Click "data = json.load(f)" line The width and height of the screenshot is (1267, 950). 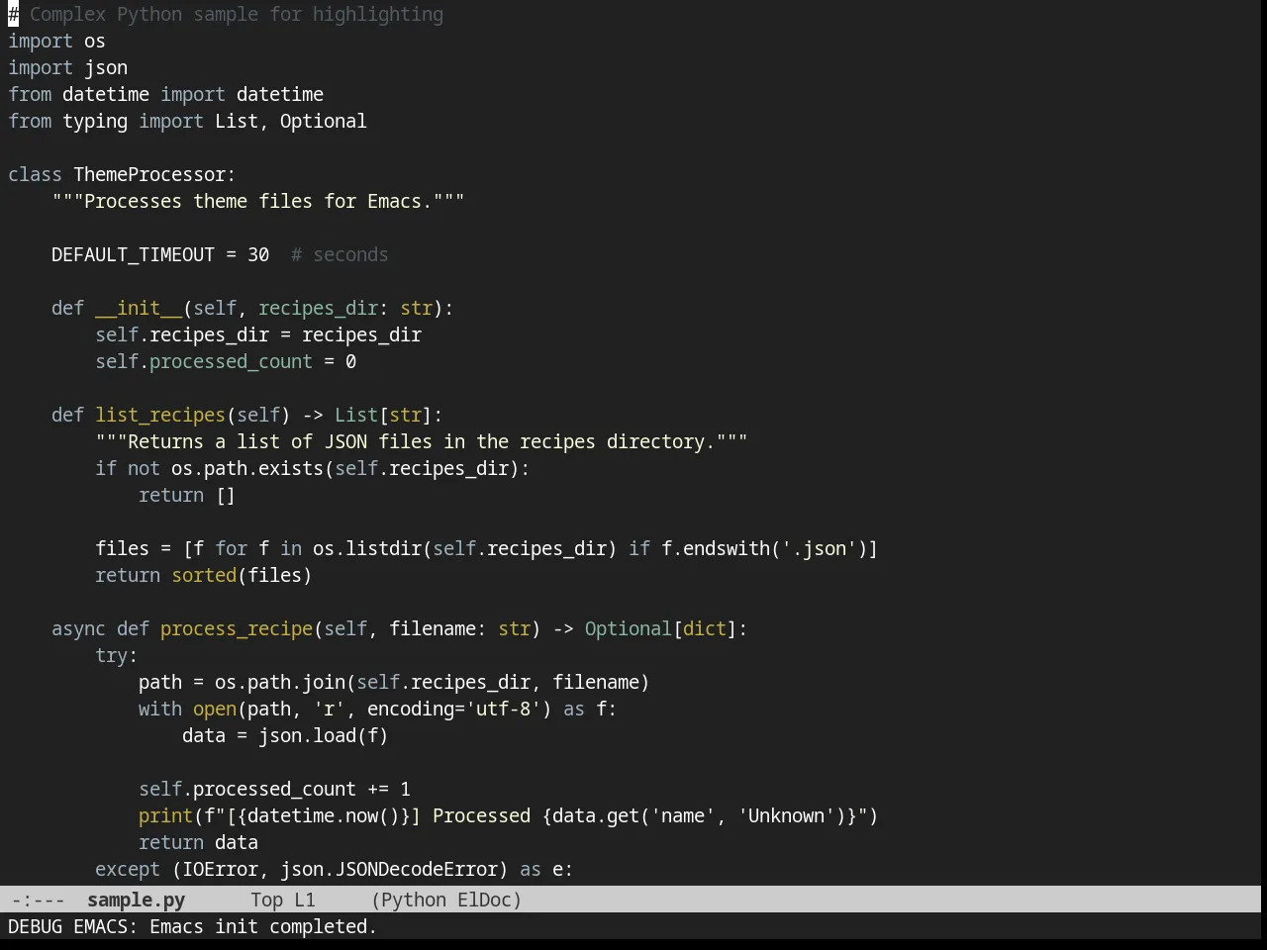pyautogui.click(x=285, y=736)
